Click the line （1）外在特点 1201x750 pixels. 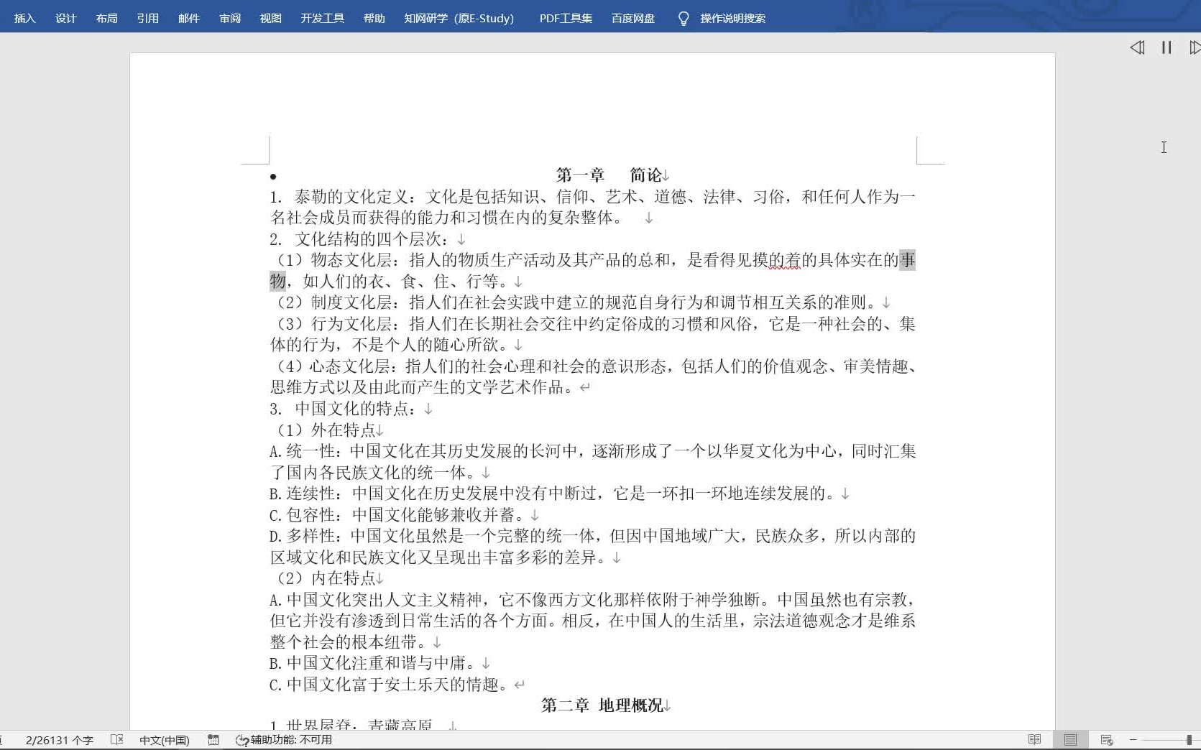323,430
